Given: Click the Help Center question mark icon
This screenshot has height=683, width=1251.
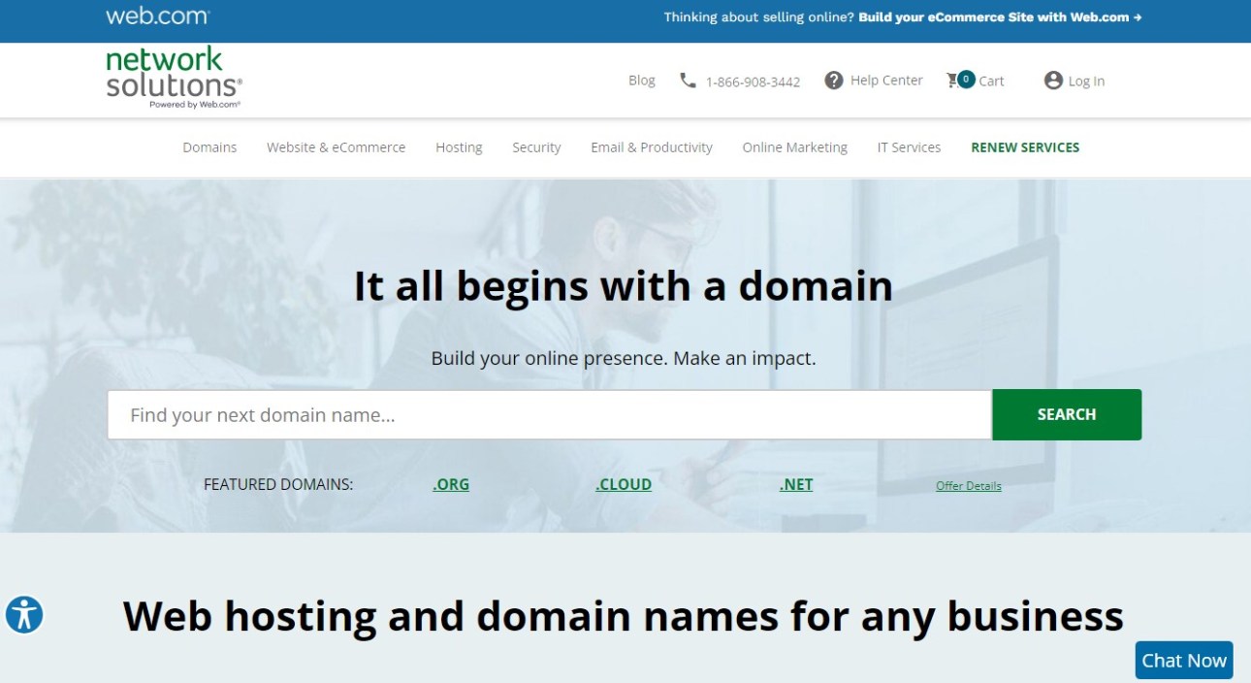Looking at the screenshot, I should click(x=833, y=81).
